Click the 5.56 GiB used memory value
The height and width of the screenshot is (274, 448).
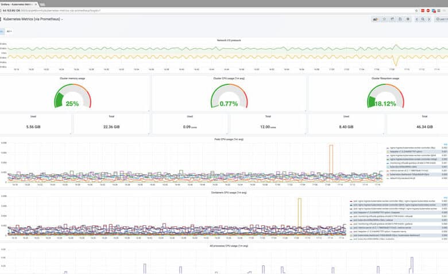(x=33, y=127)
